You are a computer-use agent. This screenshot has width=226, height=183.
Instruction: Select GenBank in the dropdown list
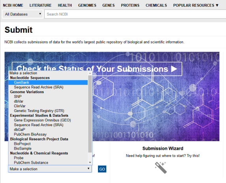pos(48,82)
